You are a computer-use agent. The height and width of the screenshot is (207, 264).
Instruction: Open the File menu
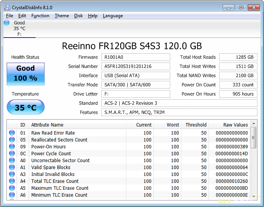(x=10, y=16)
